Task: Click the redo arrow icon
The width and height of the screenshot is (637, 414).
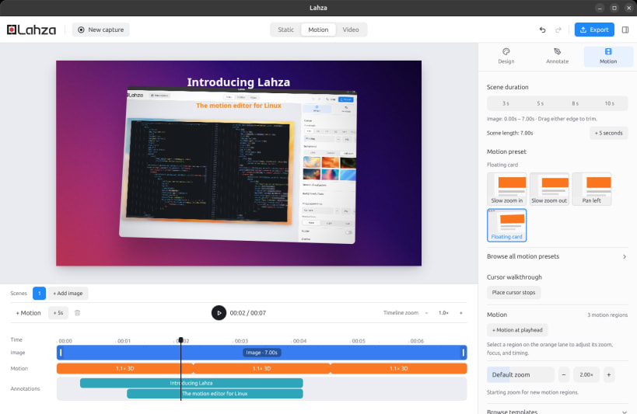Action: (x=558, y=30)
